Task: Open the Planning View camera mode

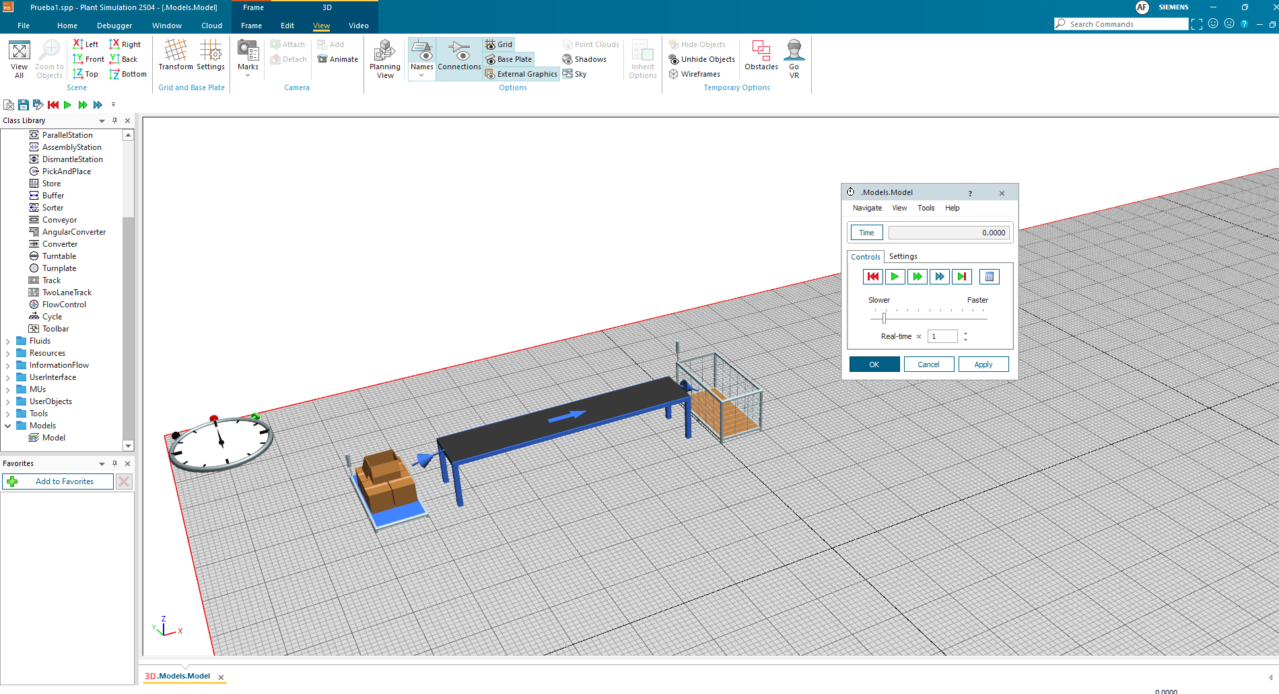Action: click(x=384, y=57)
